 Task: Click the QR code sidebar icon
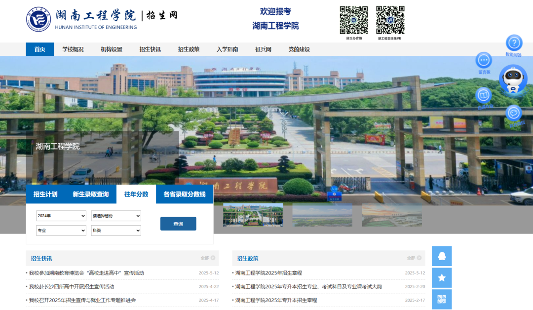(x=442, y=299)
